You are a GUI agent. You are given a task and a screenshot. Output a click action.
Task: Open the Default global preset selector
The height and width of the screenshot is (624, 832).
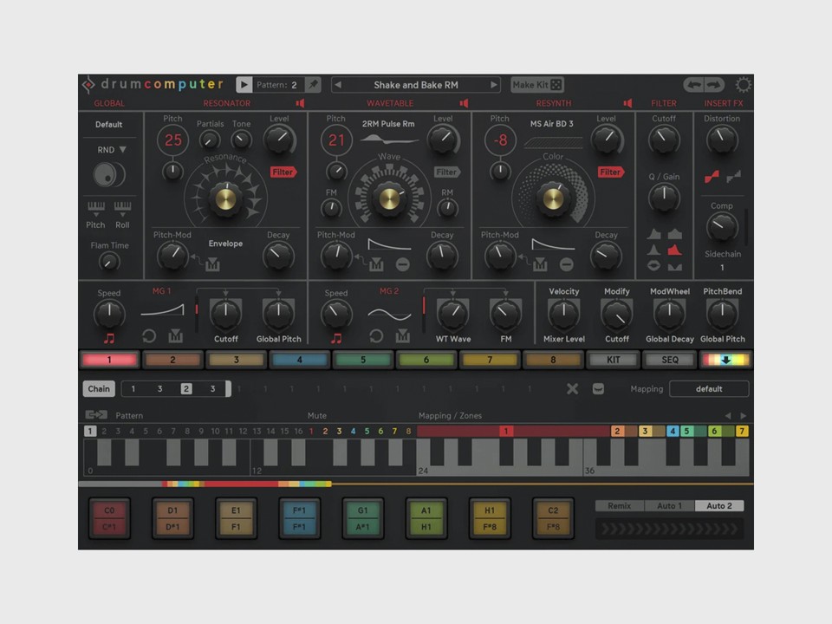[x=109, y=125]
